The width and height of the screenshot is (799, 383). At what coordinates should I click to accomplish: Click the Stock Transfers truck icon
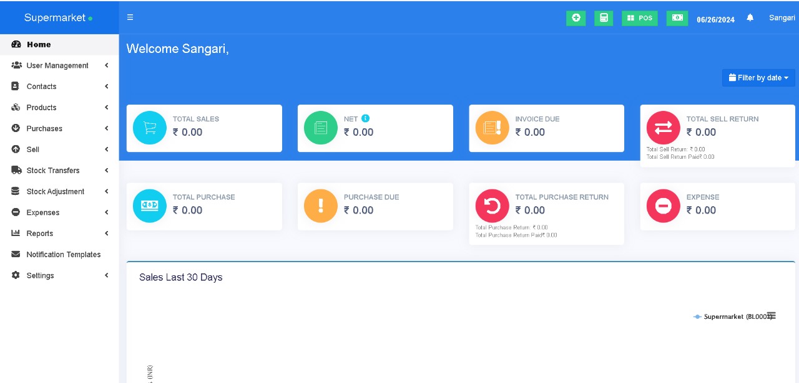(16, 170)
